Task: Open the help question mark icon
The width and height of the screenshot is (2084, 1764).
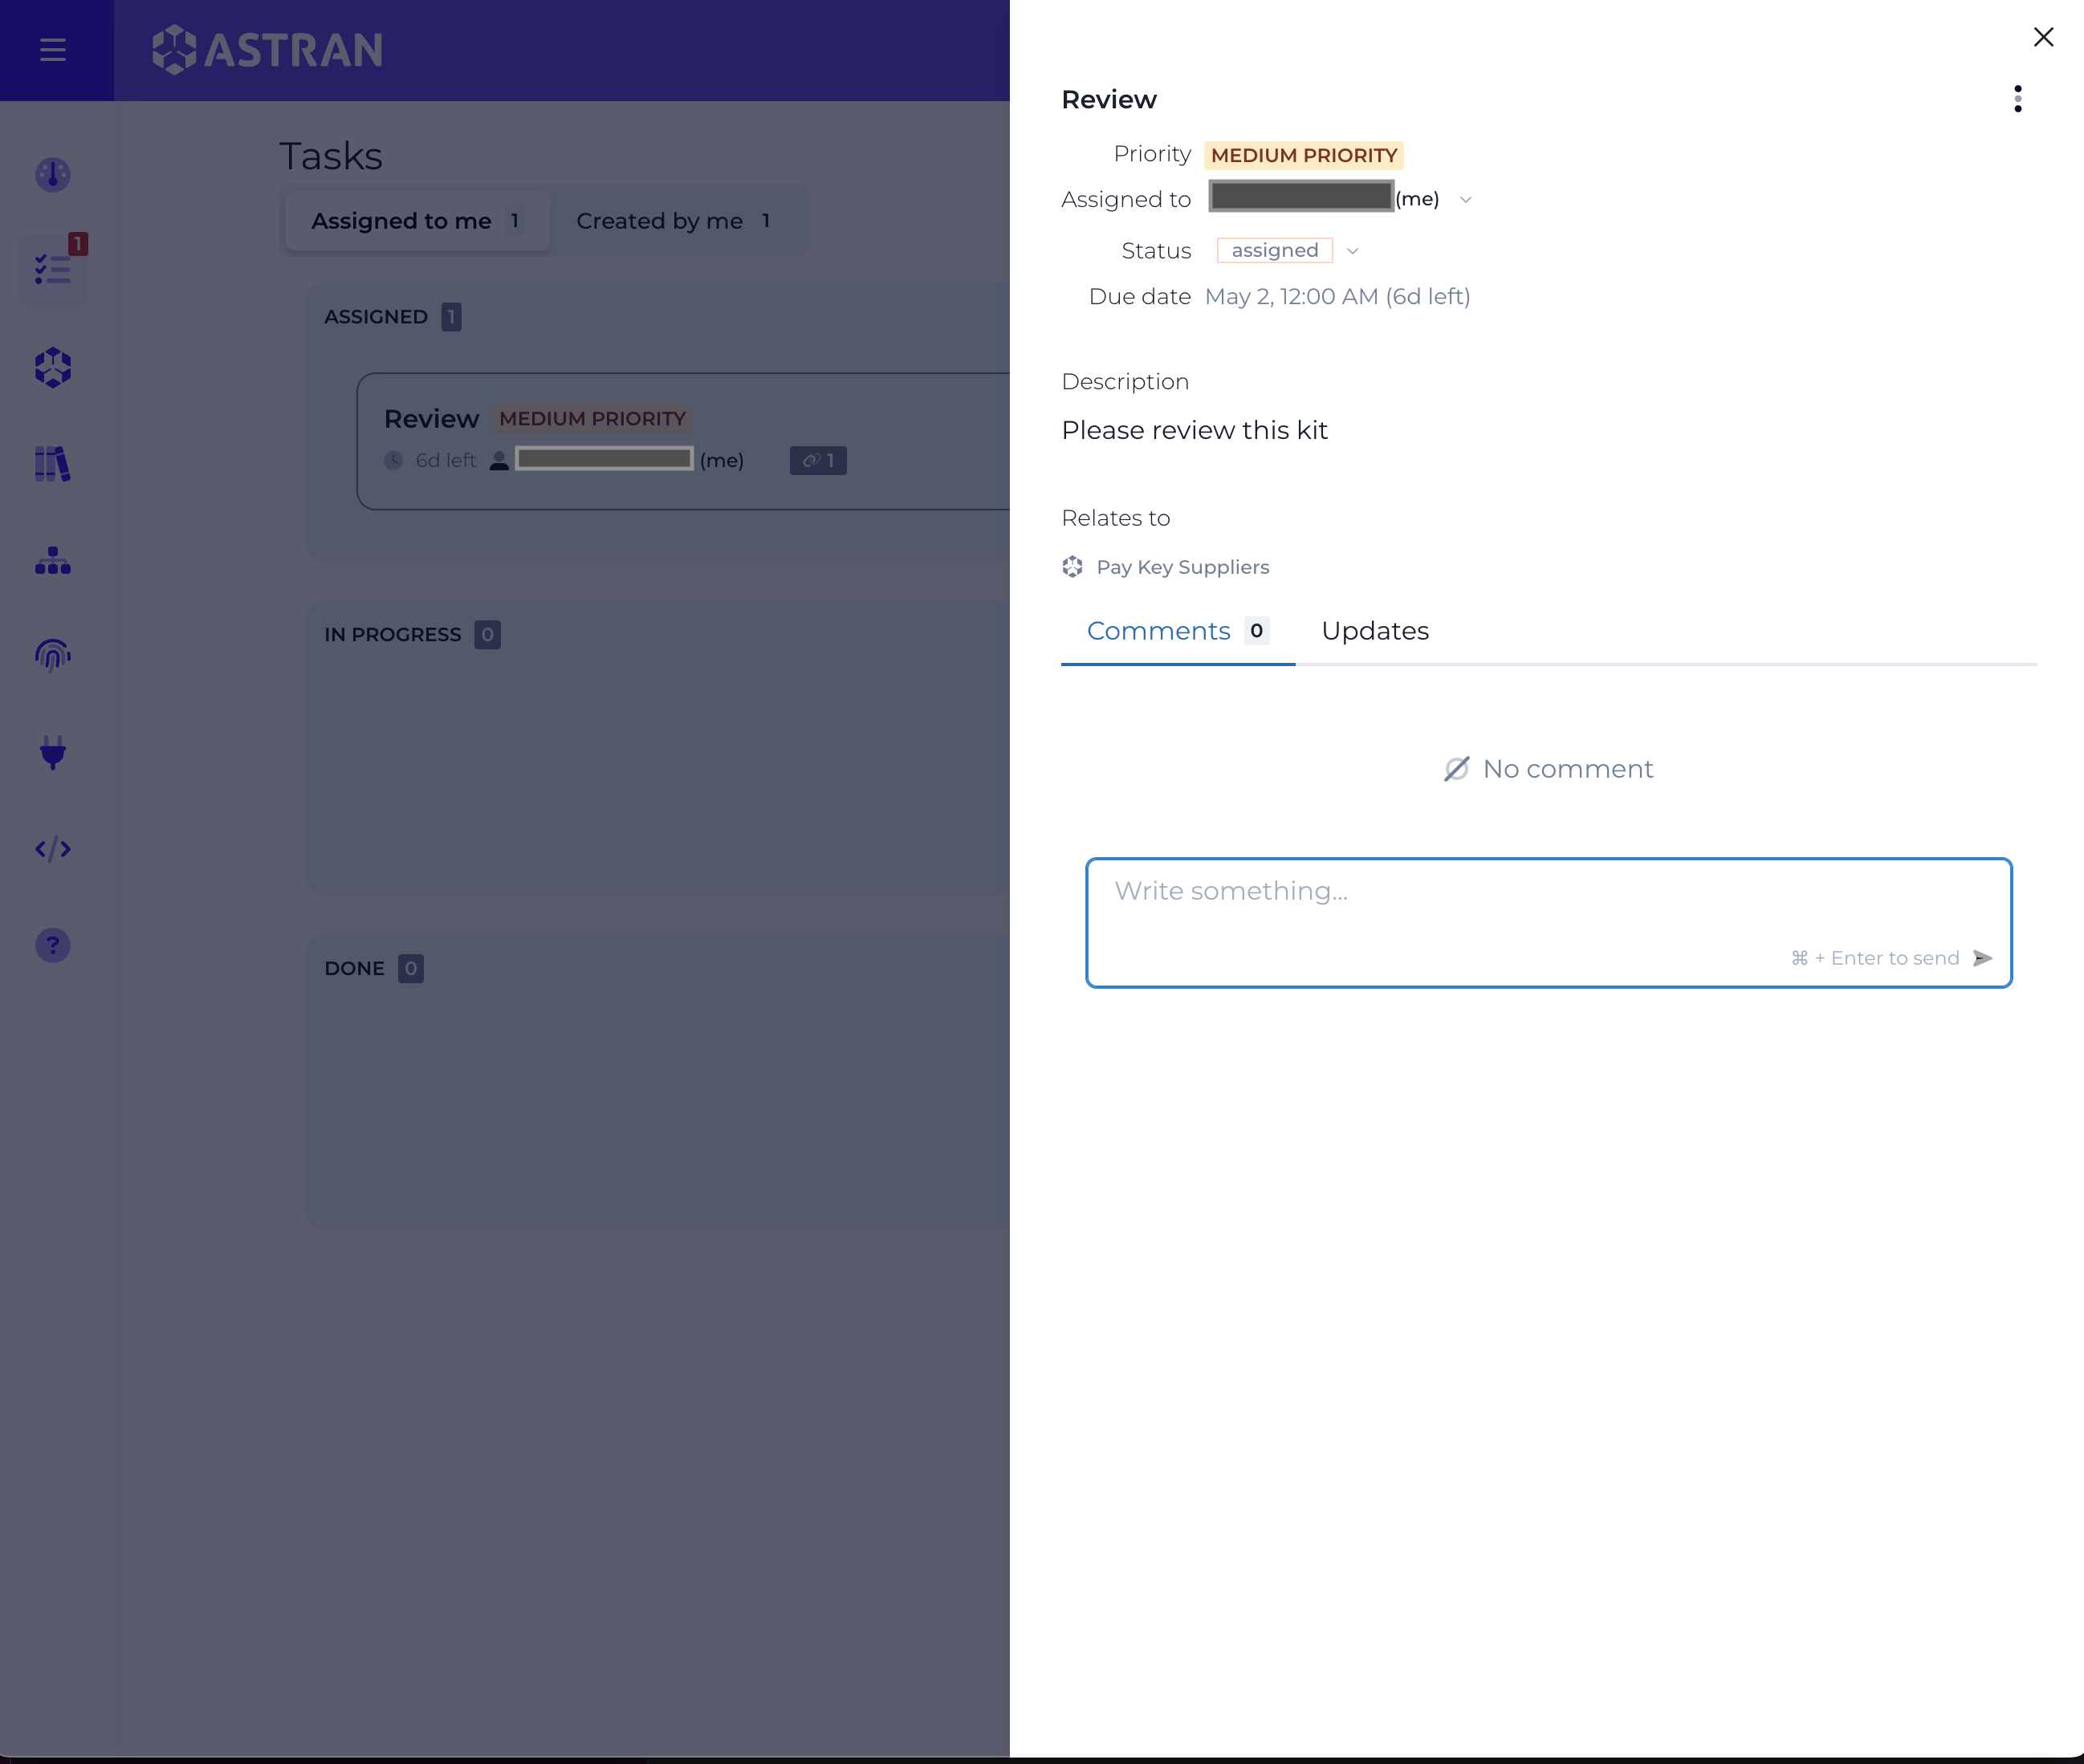Action: pyautogui.click(x=53, y=945)
